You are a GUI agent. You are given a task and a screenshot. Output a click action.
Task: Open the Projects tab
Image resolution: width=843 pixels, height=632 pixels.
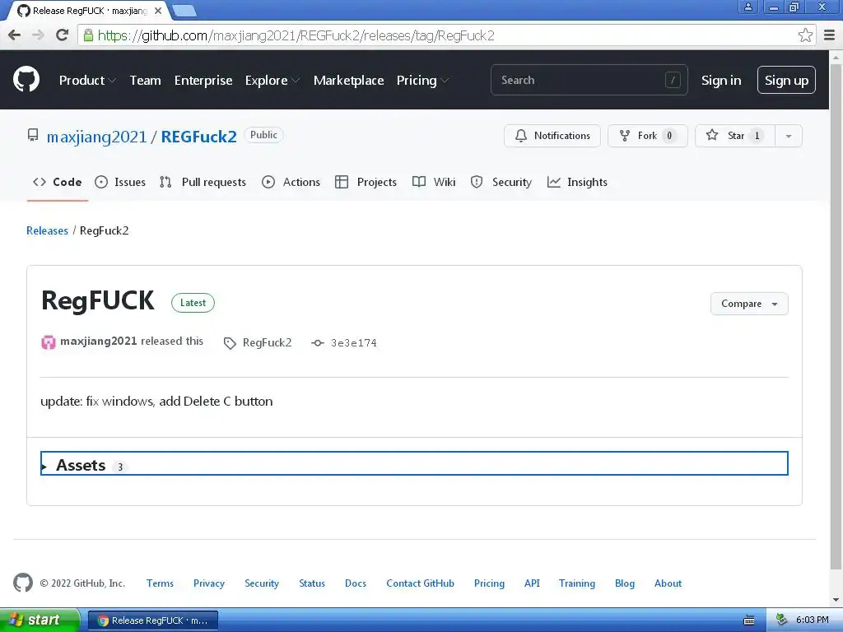click(x=366, y=182)
